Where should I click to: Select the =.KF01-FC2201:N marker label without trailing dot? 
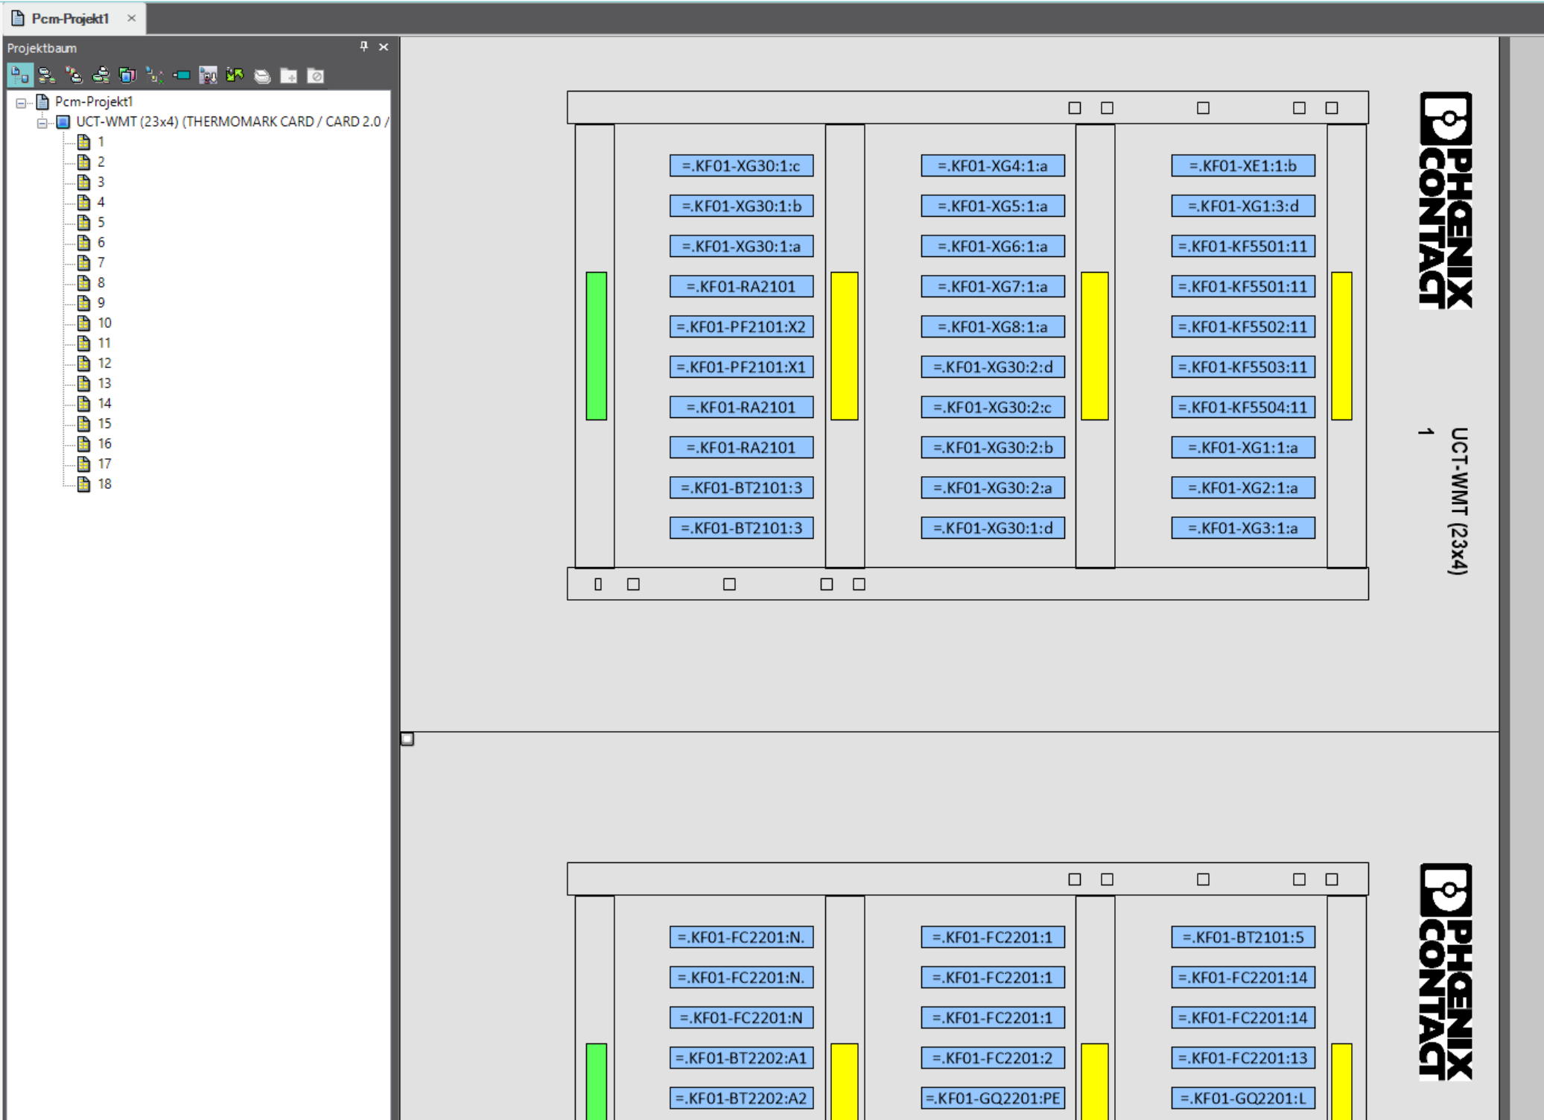tap(741, 1017)
